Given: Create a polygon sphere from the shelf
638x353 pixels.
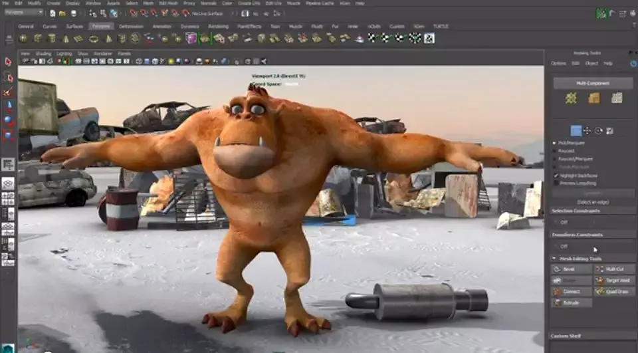Looking at the screenshot, I should point(24,39).
